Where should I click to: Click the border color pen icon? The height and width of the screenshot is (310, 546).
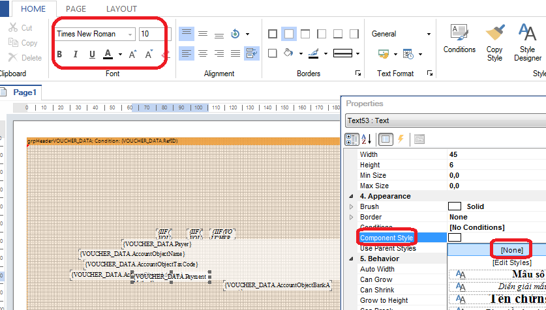click(314, 53)
